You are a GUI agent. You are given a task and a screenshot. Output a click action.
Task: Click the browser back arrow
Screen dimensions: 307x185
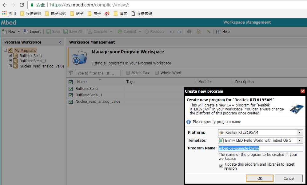[x=5, y=5]
